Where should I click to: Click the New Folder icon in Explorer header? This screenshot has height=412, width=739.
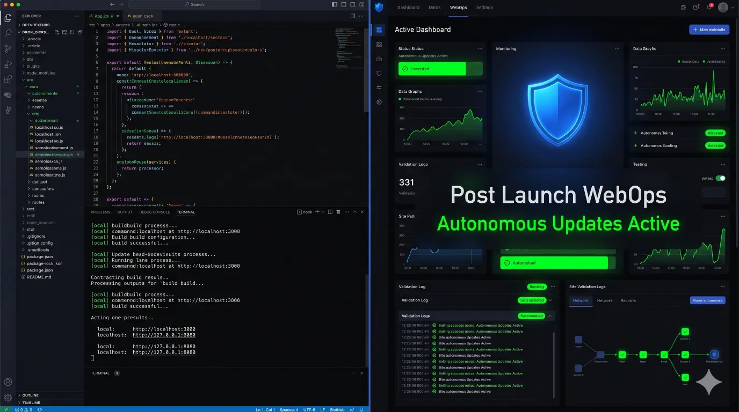(x=64, y=32)
